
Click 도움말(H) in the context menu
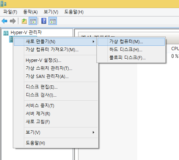click(55, 143)
